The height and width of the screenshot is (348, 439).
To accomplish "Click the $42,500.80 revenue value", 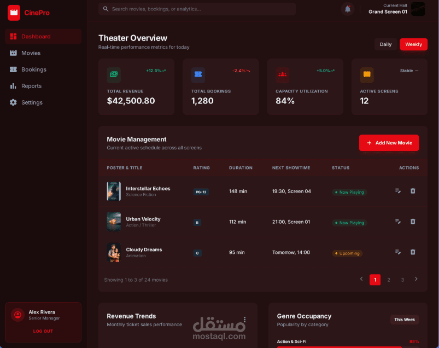I will point(131,101).
